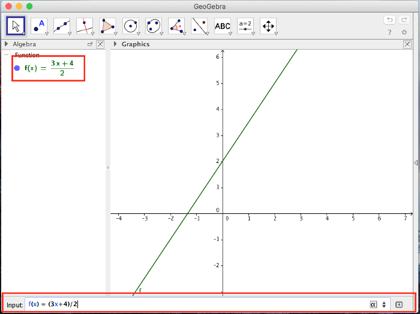Open the Move Graphics View dropdown arrow

(275, 34)
